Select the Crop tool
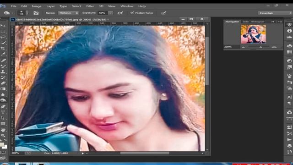The width and height of the screenshot is (293, 165). click(3, 49)
